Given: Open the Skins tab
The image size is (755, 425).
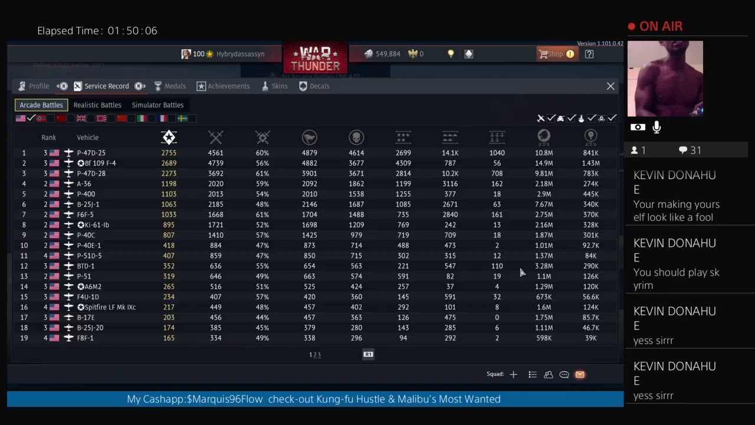Looking at the screenshot, I should 274,86.
